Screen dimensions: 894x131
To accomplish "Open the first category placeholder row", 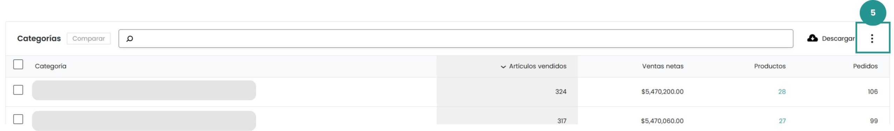I will pyautogui.click(x=144, y=90).
